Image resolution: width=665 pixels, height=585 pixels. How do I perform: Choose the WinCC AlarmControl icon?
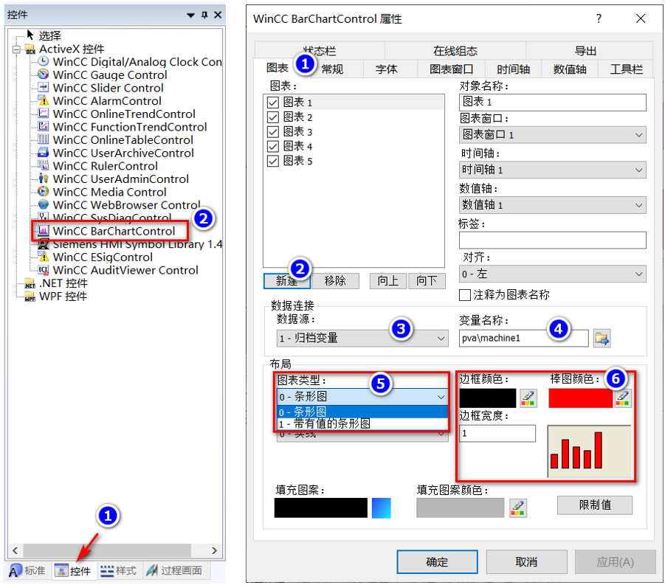pyautogui.click(x=44, y=100)
